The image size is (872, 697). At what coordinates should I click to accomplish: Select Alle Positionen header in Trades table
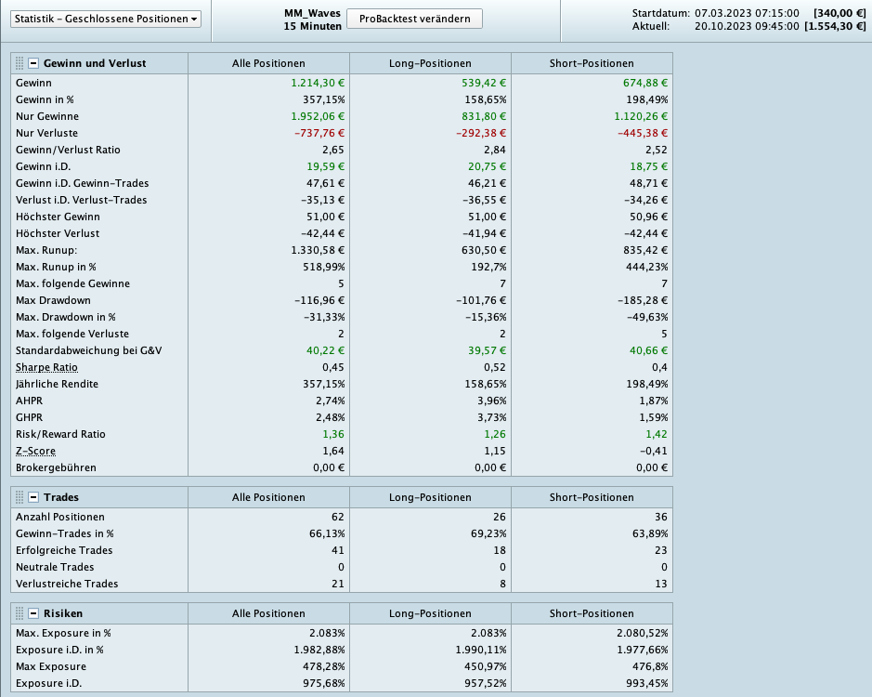pos(268,497)
